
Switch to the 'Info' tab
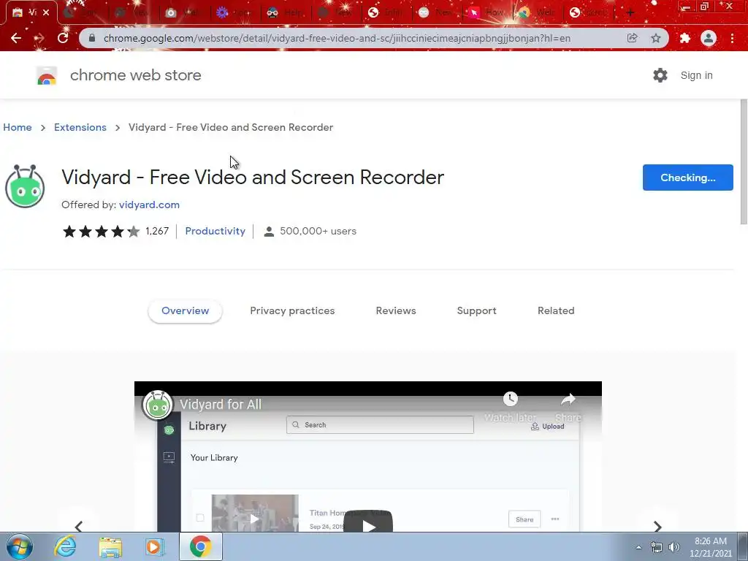tap(386, 13)
